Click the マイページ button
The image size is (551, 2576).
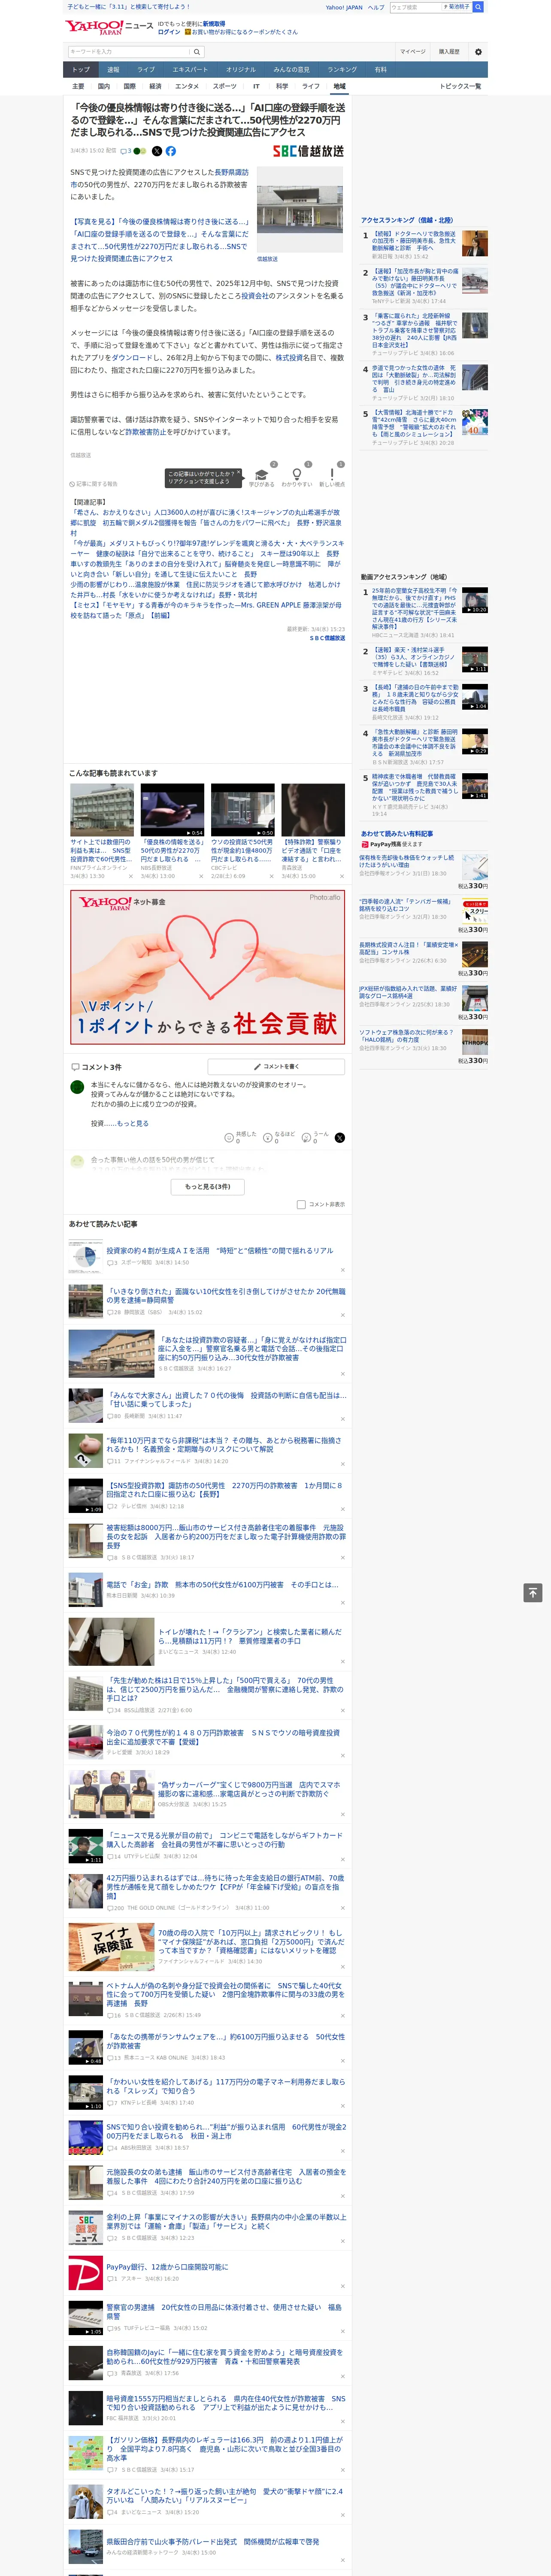(x=413, y=52)
